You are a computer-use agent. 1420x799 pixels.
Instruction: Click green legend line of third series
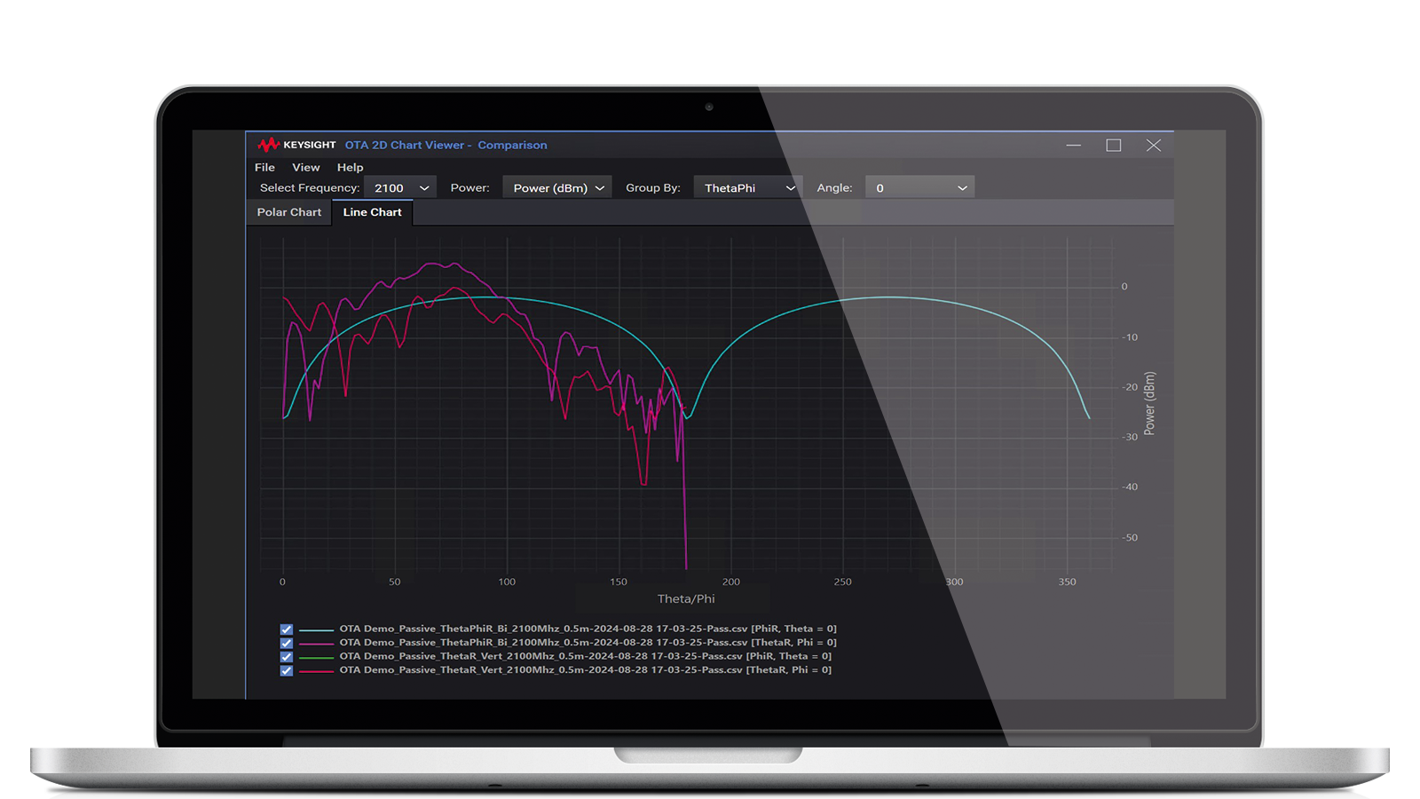tap(316, 657)
